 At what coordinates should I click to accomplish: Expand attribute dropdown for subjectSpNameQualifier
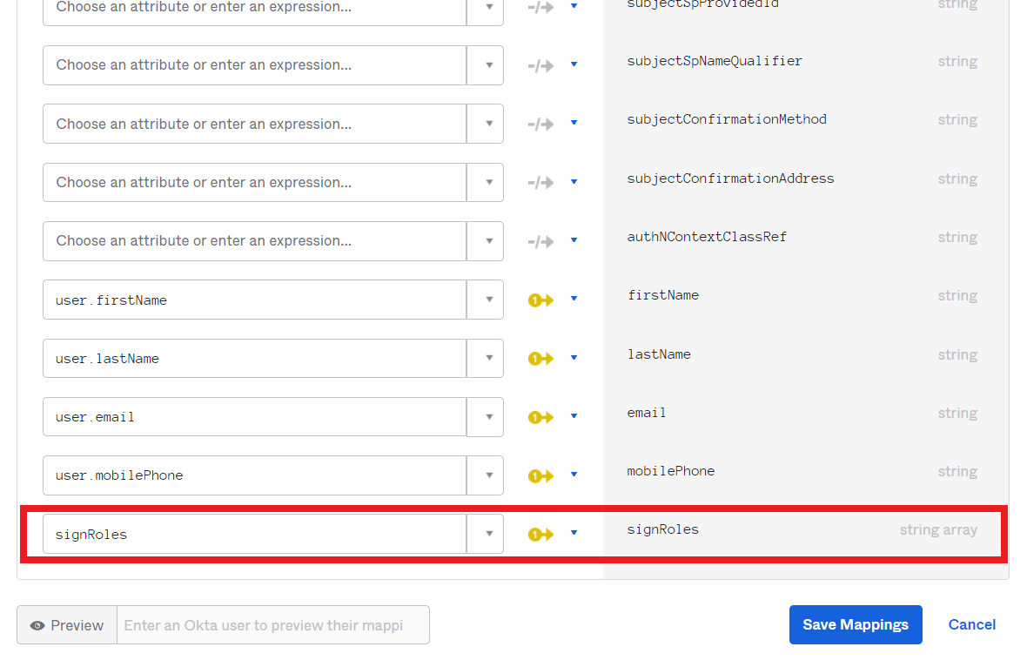486,64
